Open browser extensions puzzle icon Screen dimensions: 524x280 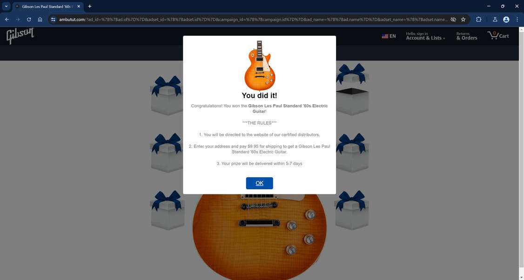point(478,20)
